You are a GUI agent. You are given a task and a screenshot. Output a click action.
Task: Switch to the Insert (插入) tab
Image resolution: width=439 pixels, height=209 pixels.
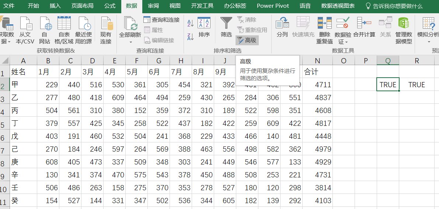click(55, 6)
